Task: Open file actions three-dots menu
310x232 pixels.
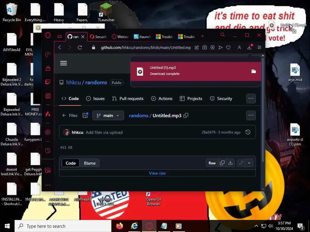Action: pyautogui.click(x=251, y=115)
